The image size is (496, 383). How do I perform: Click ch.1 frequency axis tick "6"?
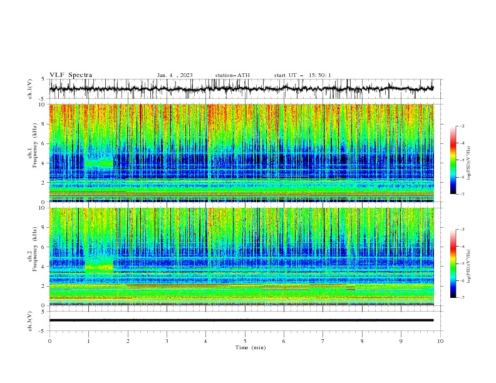(44, 144)
